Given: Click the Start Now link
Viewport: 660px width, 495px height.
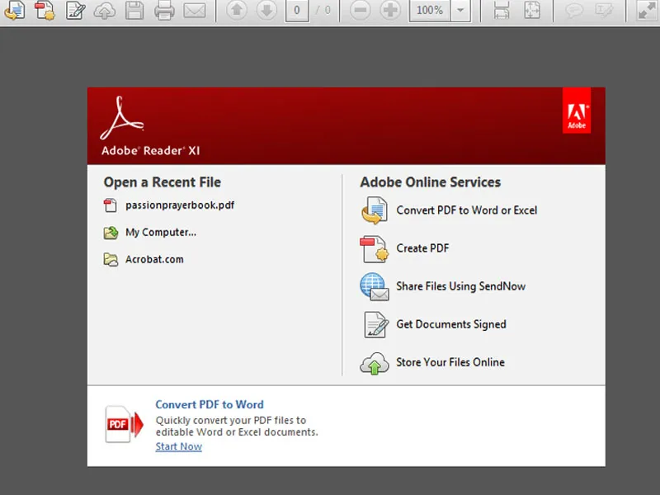Looking at the screenshot, I should coord(178,446).
